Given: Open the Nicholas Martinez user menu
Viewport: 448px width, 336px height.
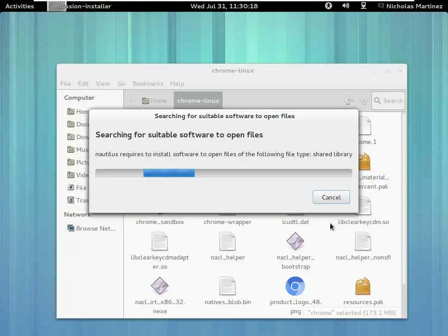Looking at the screenshot, I should click(x=410, y=6).
